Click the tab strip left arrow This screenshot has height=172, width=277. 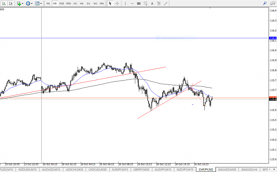[x=270, y=169]
